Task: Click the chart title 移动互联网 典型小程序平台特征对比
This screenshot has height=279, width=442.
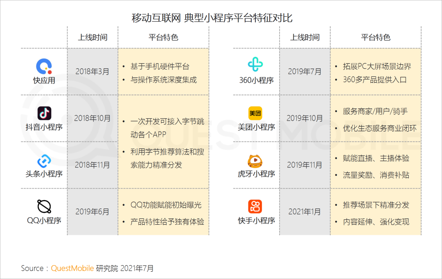Action: pyautogui.click(x=212, y=18)
